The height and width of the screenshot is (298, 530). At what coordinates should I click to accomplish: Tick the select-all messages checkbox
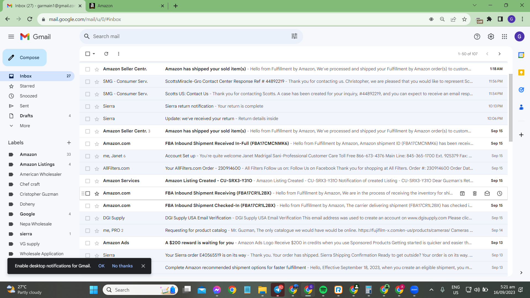88,54
